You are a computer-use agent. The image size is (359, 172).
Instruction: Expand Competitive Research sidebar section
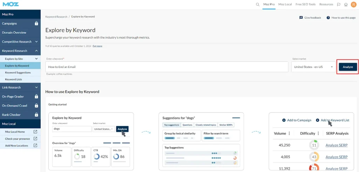pyautogui.click(x=36, y=42)
